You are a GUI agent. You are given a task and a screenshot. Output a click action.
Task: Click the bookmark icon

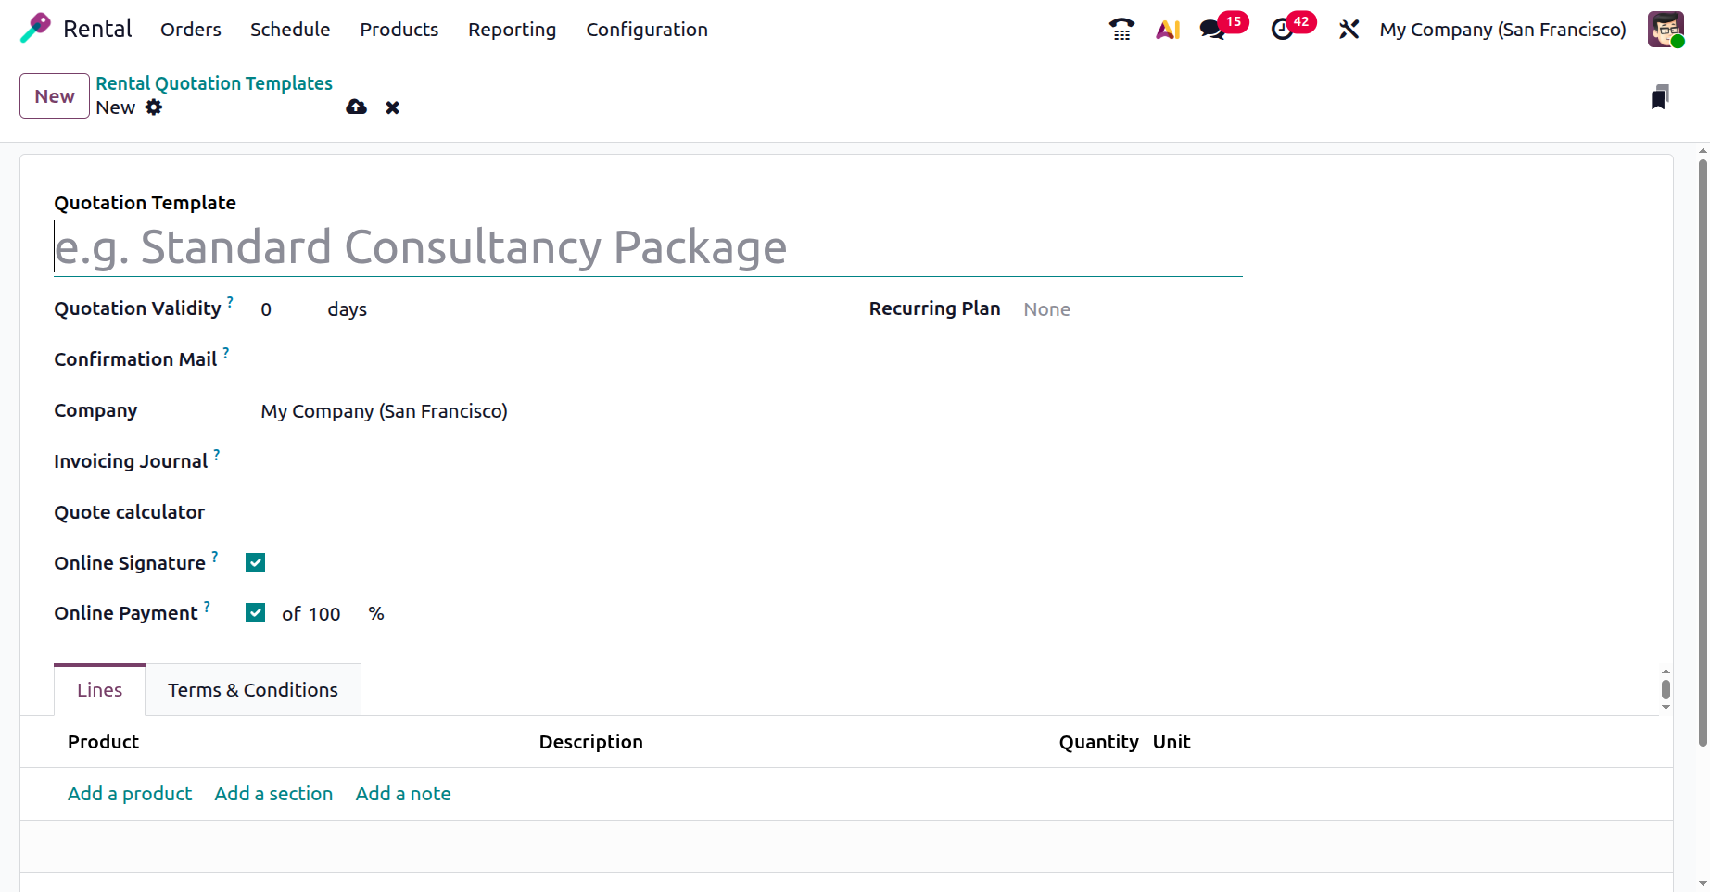pos(1659,97)
